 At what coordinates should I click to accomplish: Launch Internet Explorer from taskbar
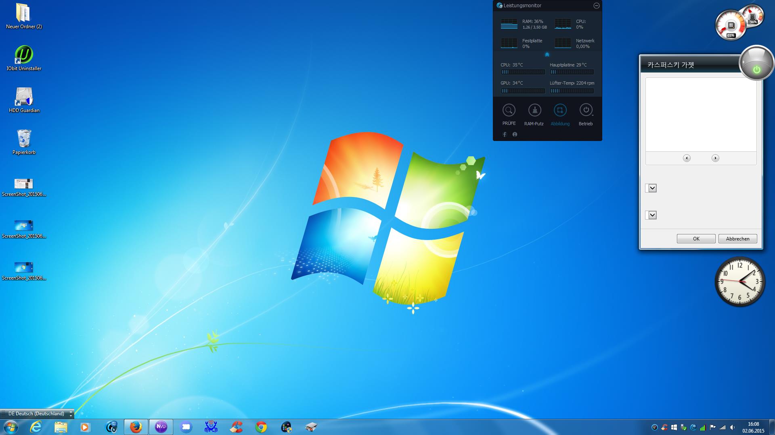click(36, 427)
